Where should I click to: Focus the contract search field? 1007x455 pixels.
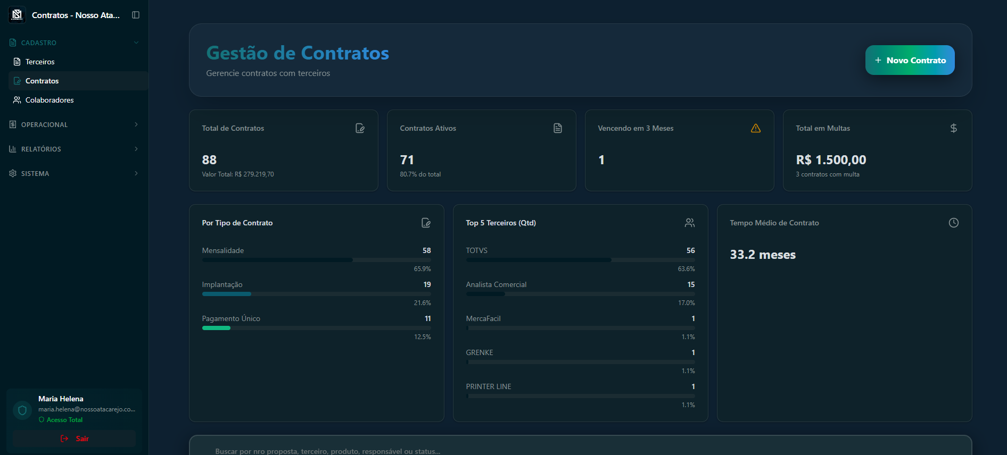581,451
